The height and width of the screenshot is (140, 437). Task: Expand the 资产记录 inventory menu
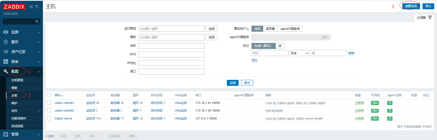pyautogui.click(x=21, y=52)
